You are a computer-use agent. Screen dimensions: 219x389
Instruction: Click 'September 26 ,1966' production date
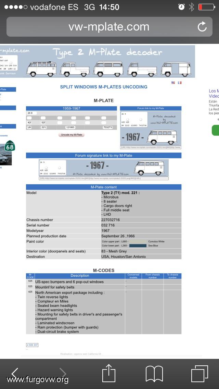point(118,236)
